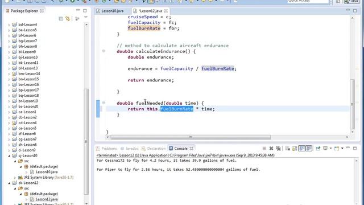
Task: Select the ca-Lesson1 project
Action: point(27,112)
